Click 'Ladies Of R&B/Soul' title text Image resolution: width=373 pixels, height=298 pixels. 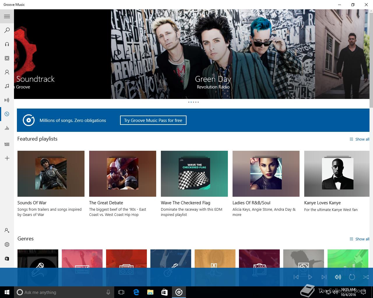pyautogui.click(x=251, y=203)
